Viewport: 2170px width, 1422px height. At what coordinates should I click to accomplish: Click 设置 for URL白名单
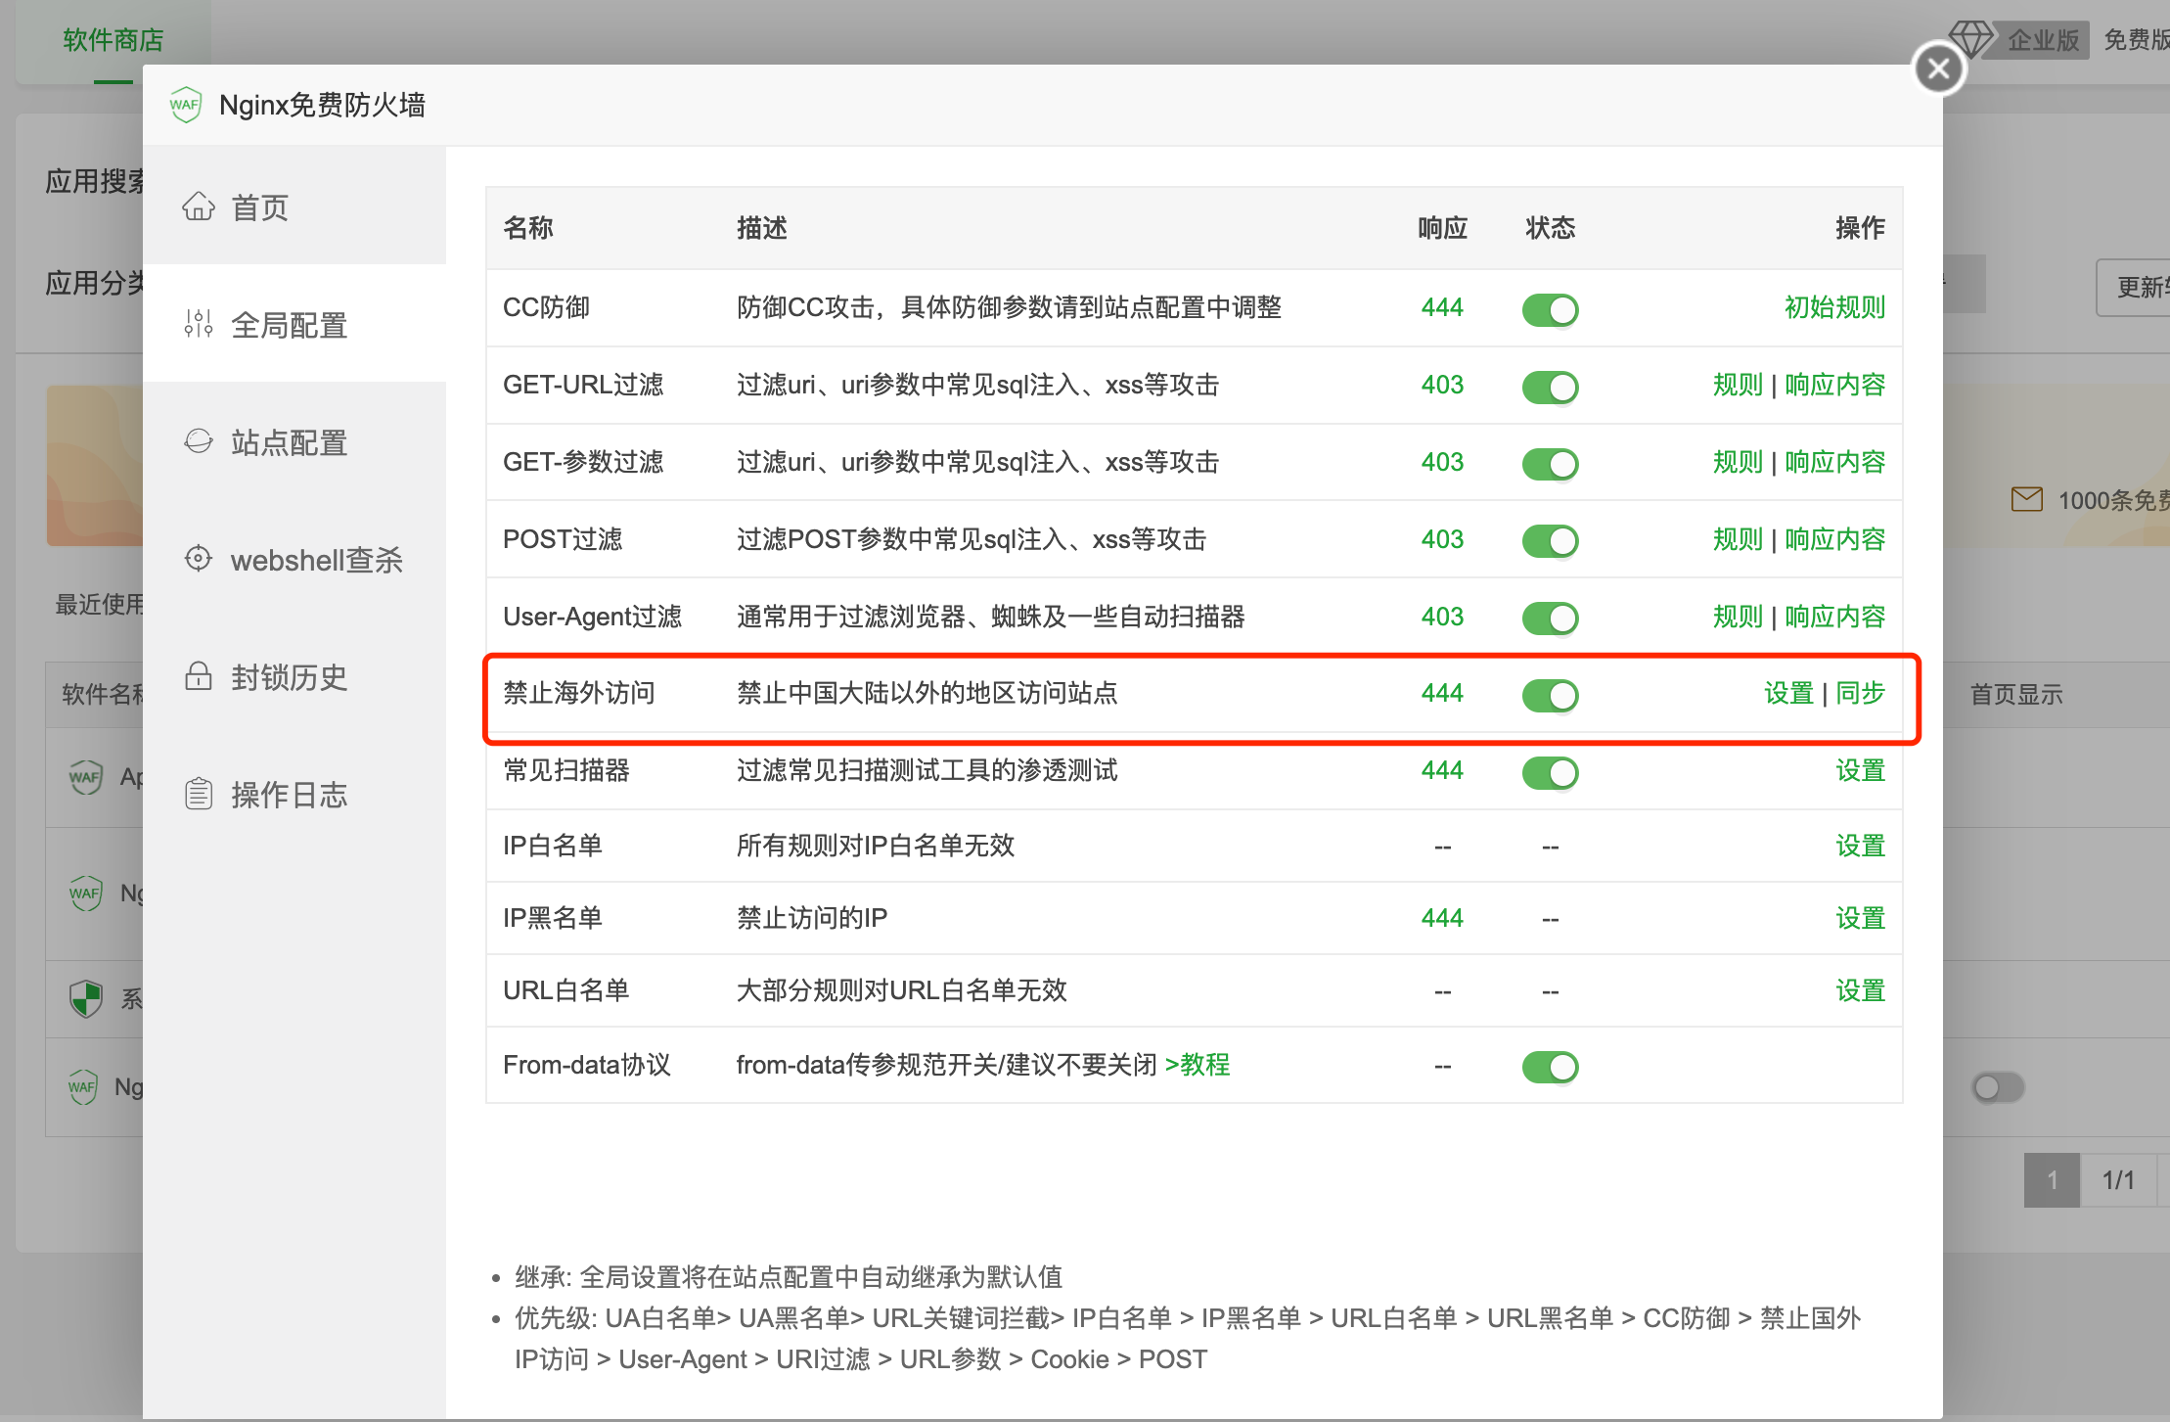(1860, 990)
